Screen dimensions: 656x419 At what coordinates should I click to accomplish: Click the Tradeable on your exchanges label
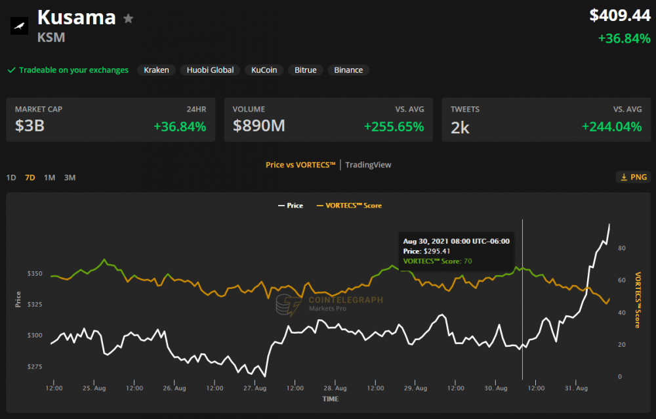(x=73, y=70)
